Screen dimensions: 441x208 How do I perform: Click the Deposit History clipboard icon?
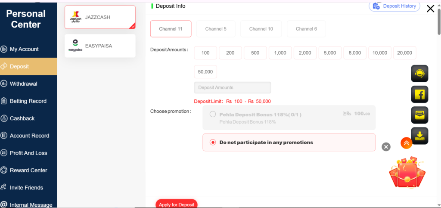point(376,6)
